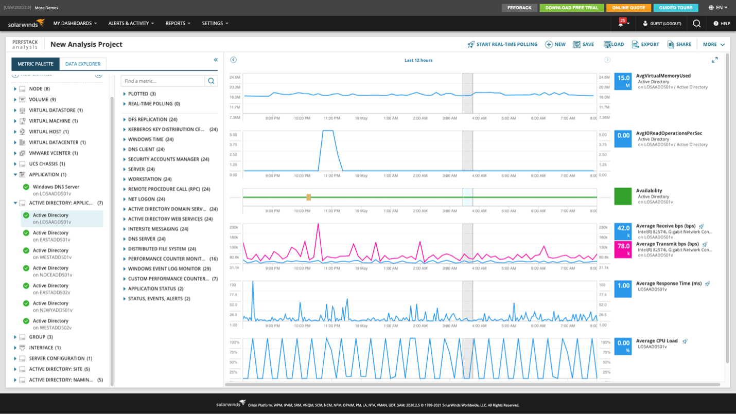736x416 pixels.
Task: Open the Settings menu
Action: click(215, 24)
